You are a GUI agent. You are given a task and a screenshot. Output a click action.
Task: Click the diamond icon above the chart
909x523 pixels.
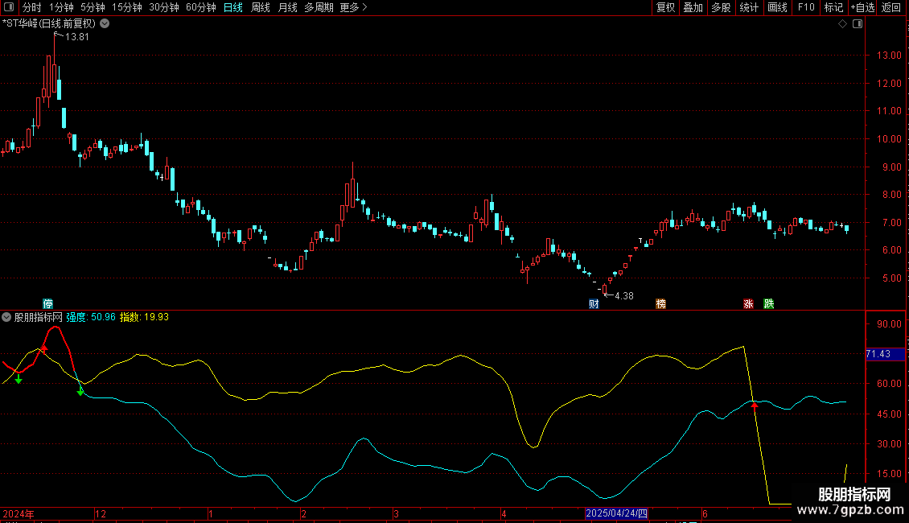(843, 24)
